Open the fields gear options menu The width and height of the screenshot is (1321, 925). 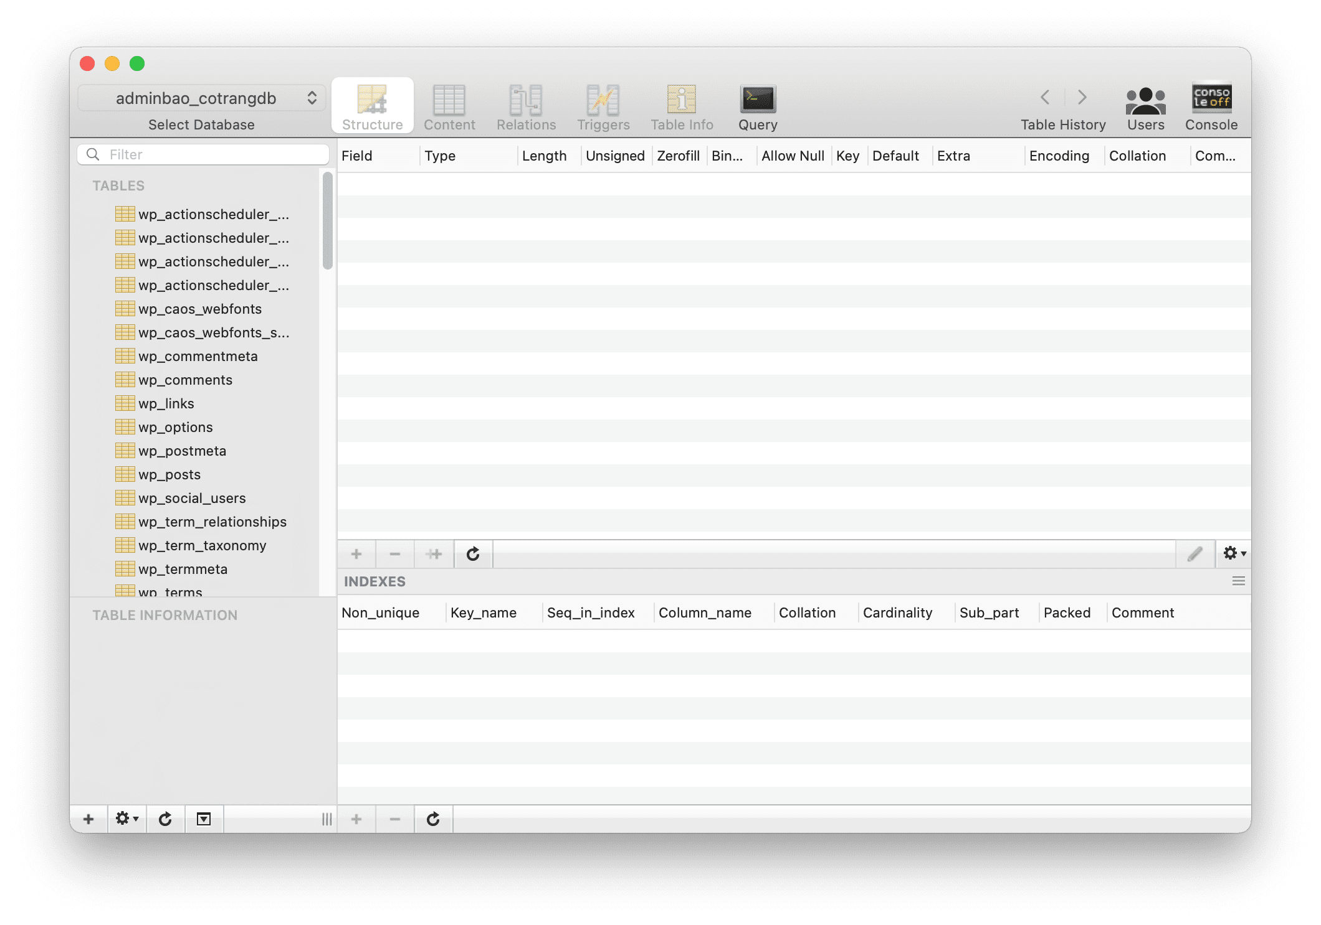1234,553
